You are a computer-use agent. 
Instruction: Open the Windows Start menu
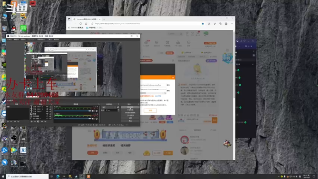[x=3, y=177]
